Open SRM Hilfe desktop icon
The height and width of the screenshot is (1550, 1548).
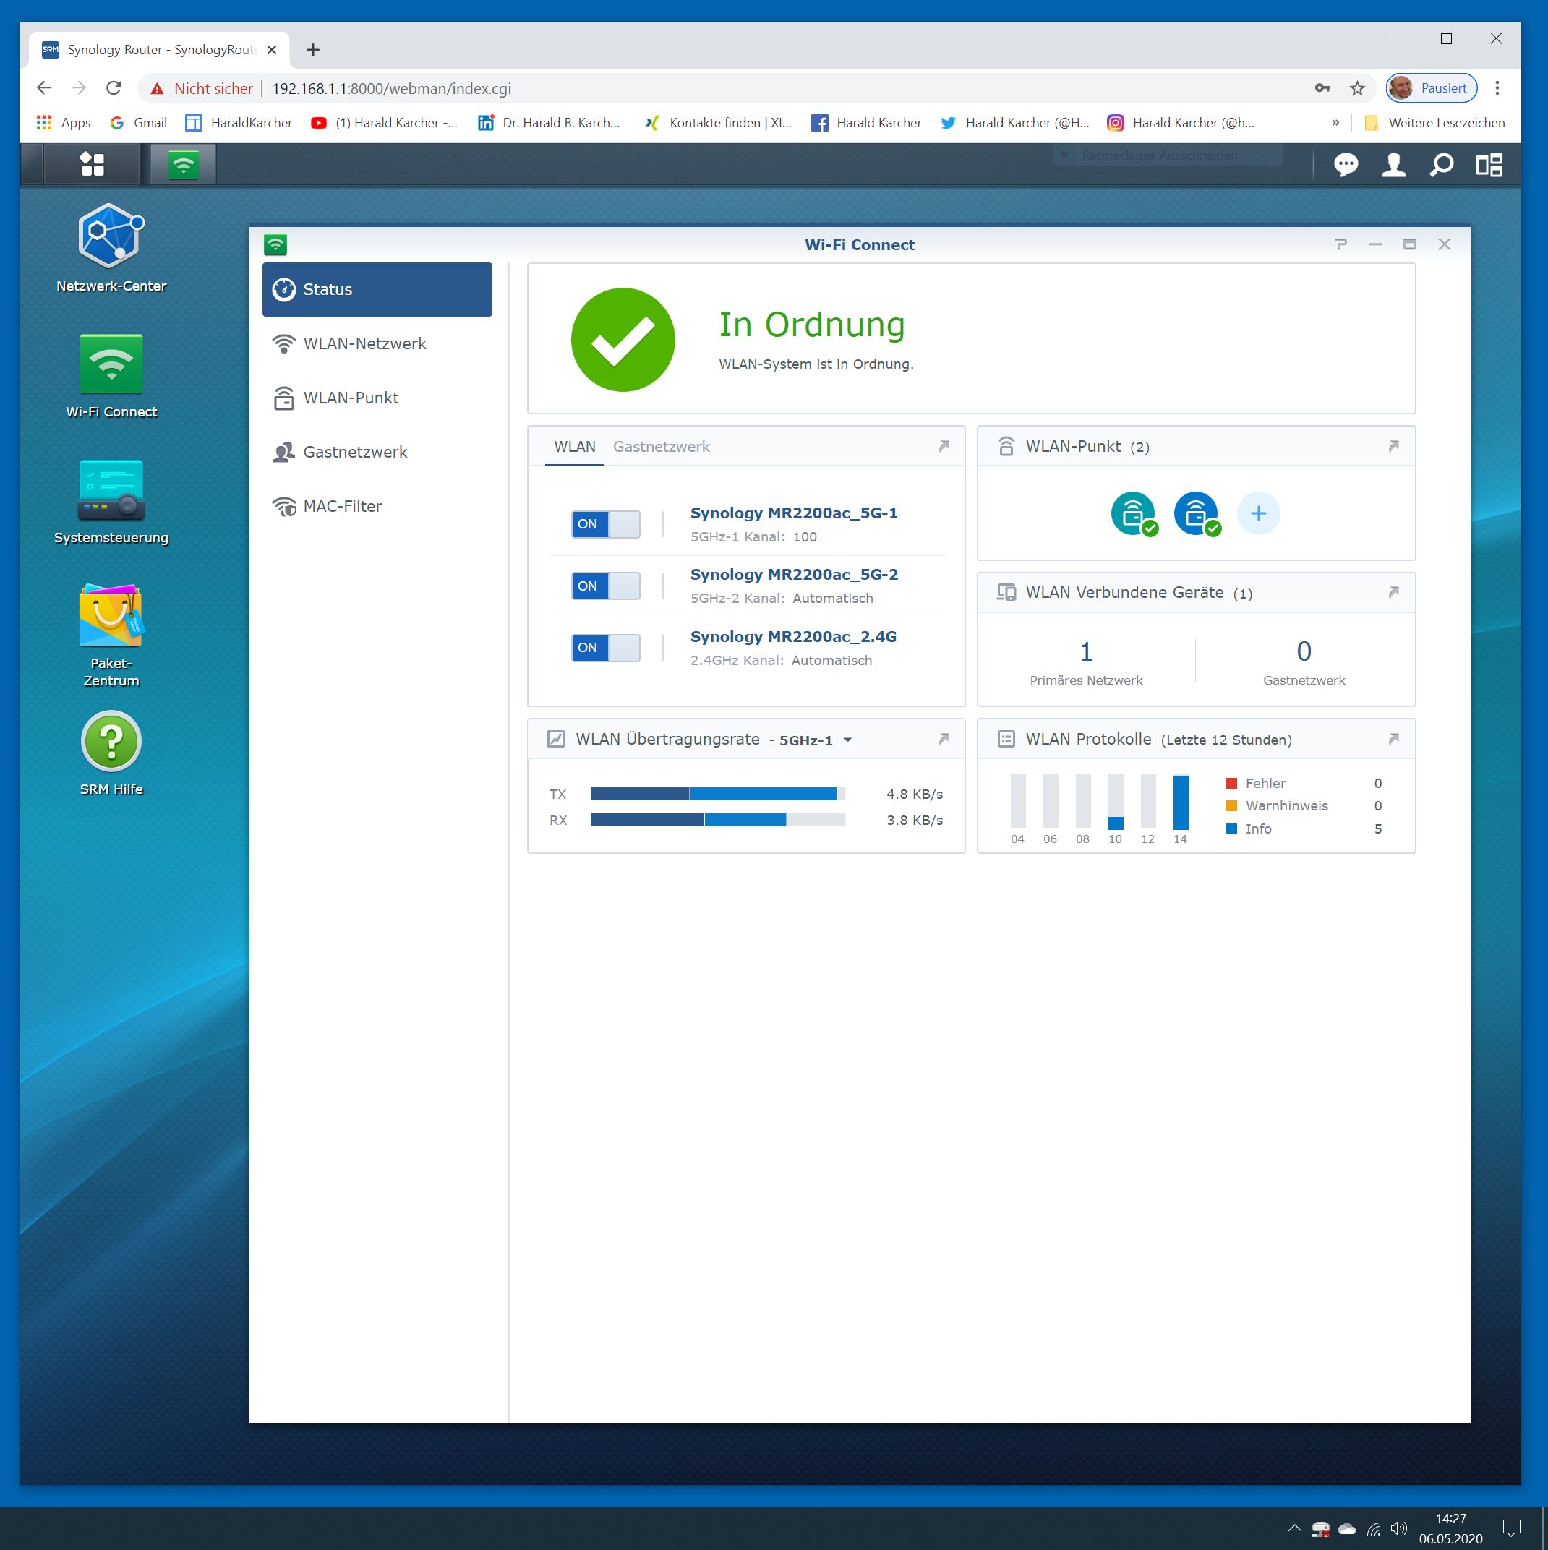[111, 742]
